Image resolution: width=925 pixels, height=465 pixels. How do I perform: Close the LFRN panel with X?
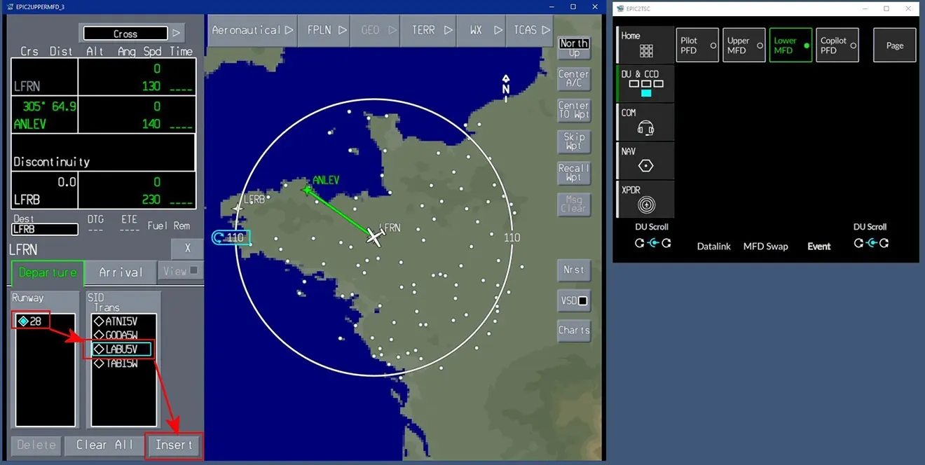pyautogui.click(x=188, y=249)
